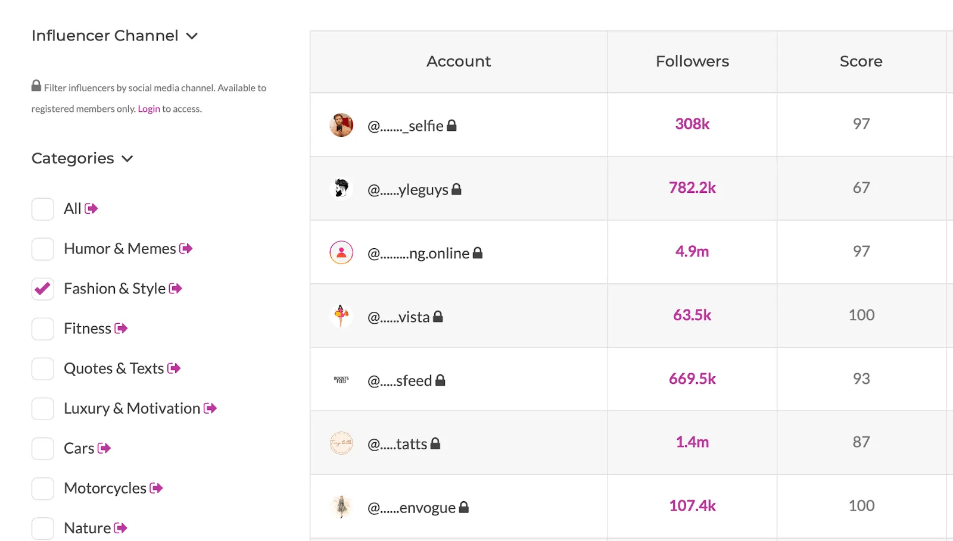Viewport: 953px width, 541px height.
Task: Uncheck the Fashion & Style category
Action: [x=42, y=289]
